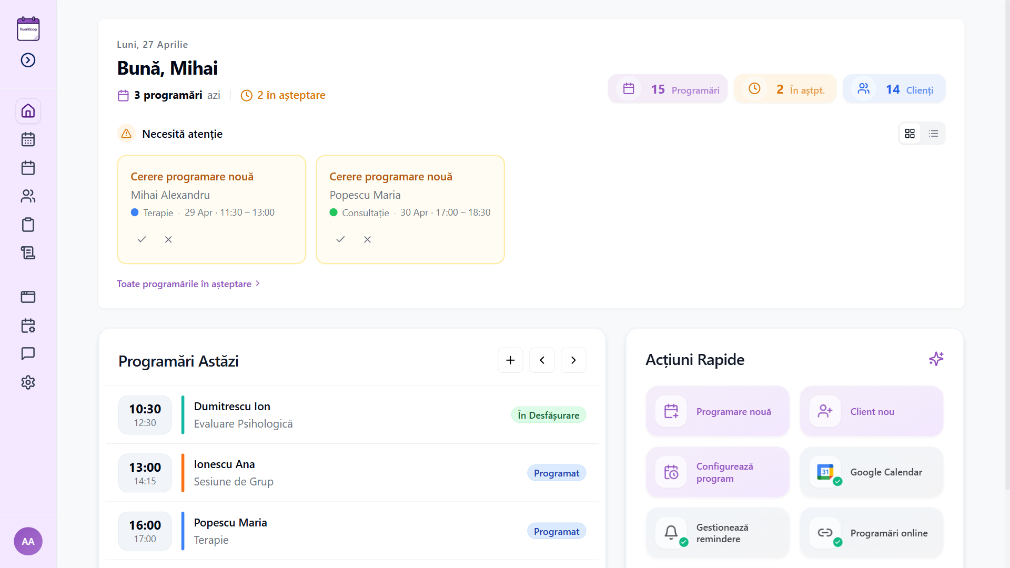The height and width of the screenshot is (568, 1010).
Task: Open Dumitrescu Ion 10:30 appointment
Action: pyautogui.click(x=352, y=415)
